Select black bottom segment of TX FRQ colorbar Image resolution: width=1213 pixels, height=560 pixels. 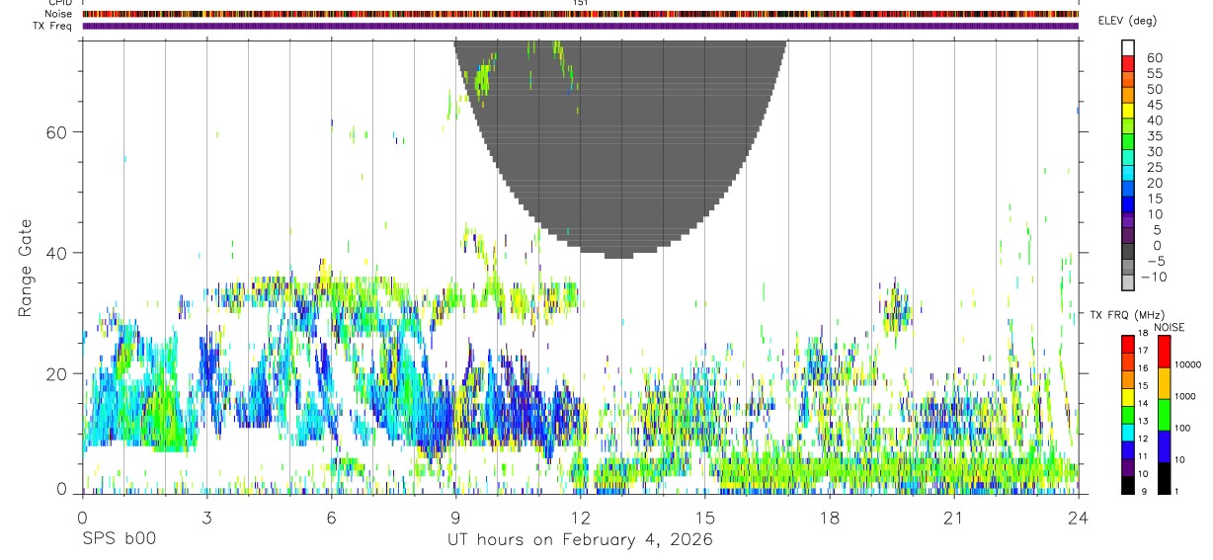[x=1127, y=487]
